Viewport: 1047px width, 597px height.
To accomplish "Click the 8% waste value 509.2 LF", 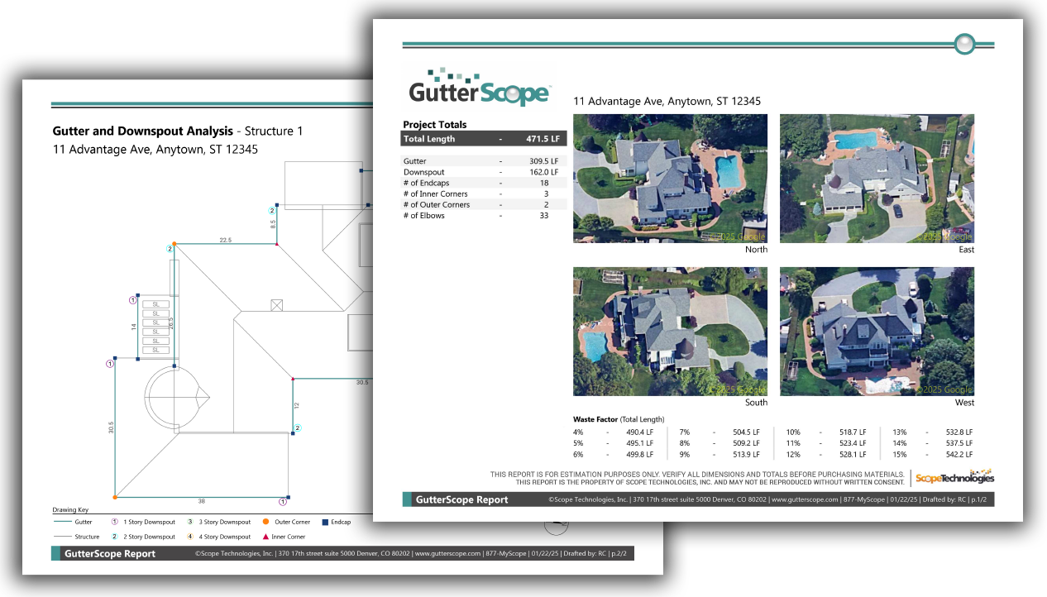I will (745, 442).
